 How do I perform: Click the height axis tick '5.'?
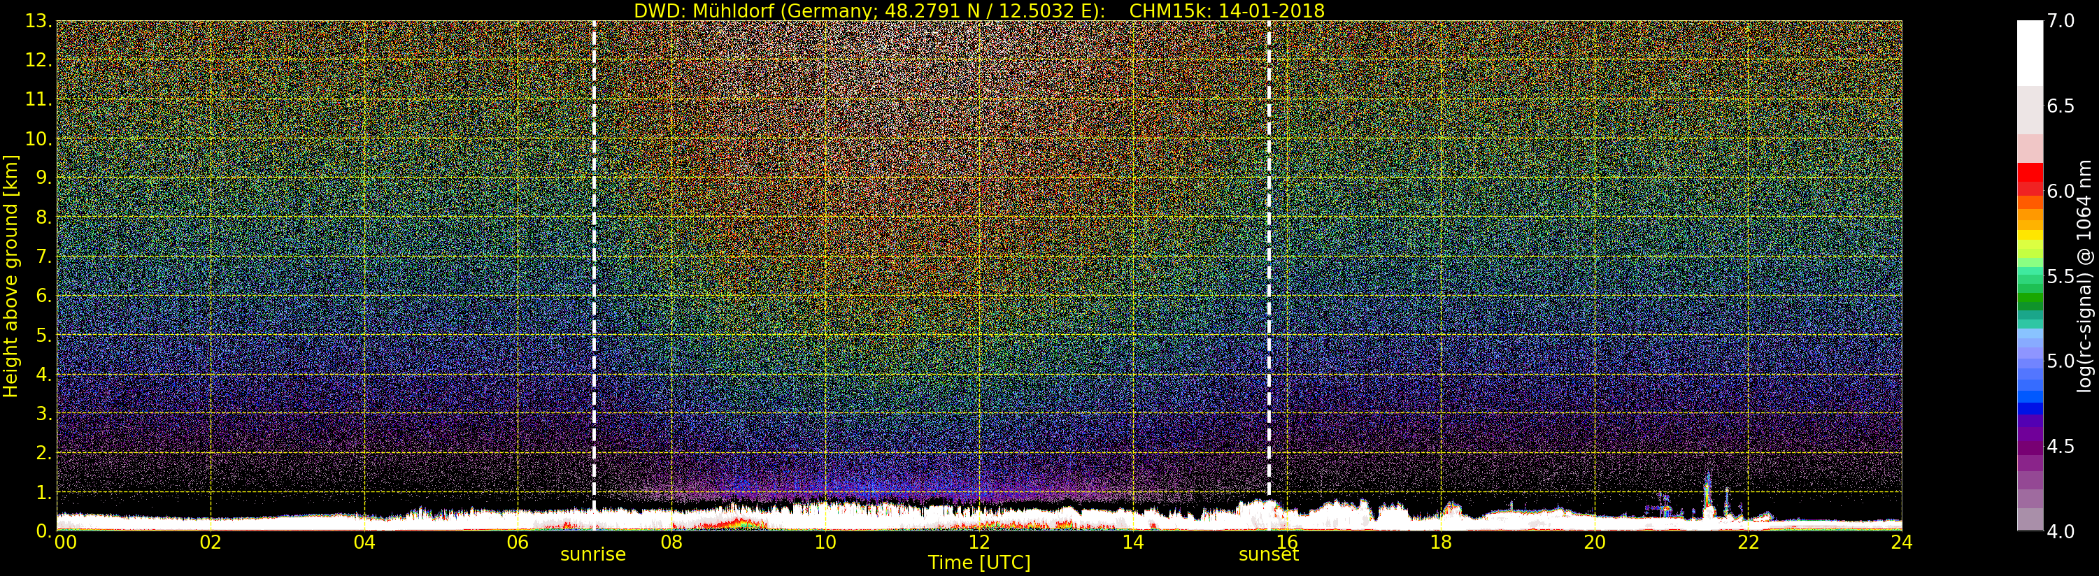pyautogui.click(x=43, y=335)
